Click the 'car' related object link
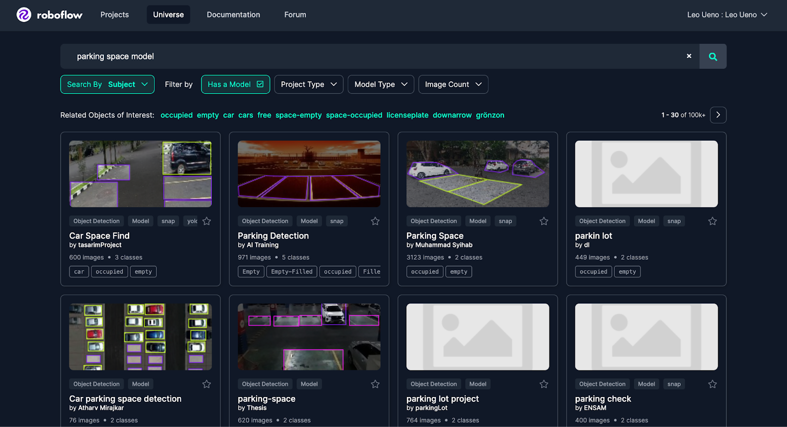Viewport: 787px width, 427px height. point(228,115)
